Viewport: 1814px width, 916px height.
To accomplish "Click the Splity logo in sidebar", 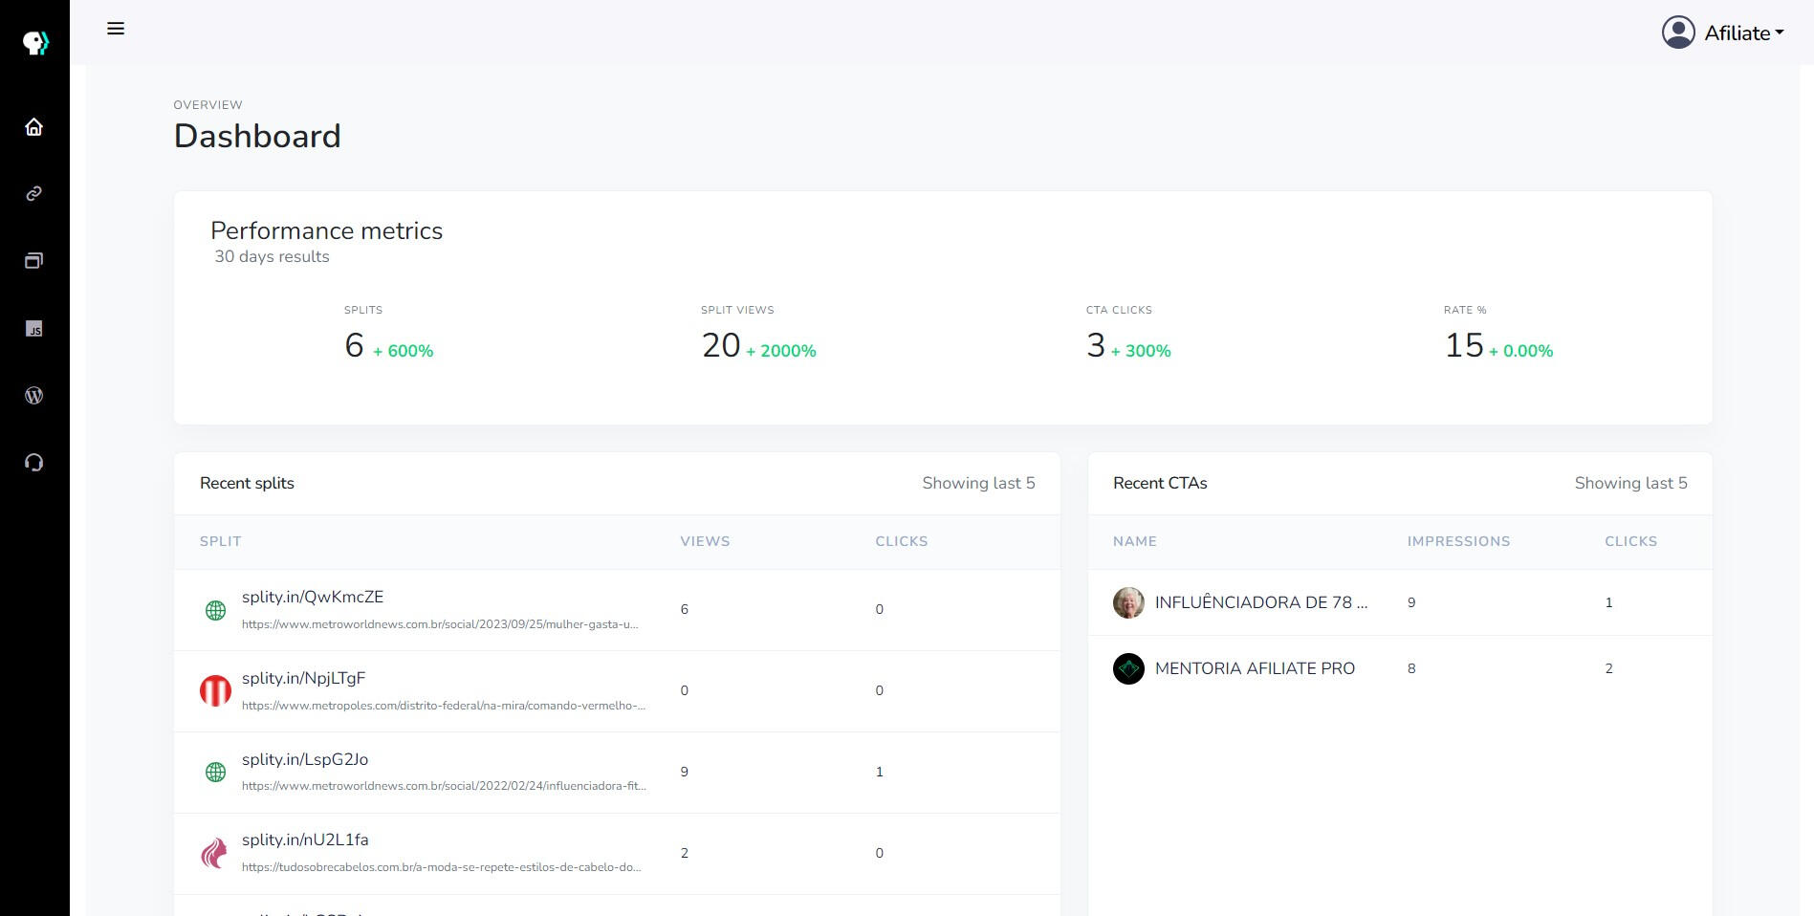I will pyautogui.click(x=35, y=42).
